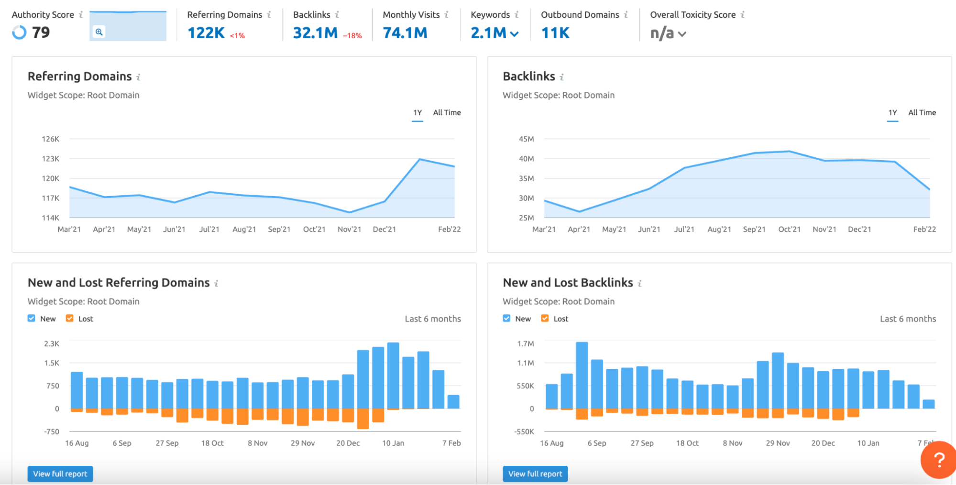Open the 11K Outbound Domains value

[x=555, y=33]
